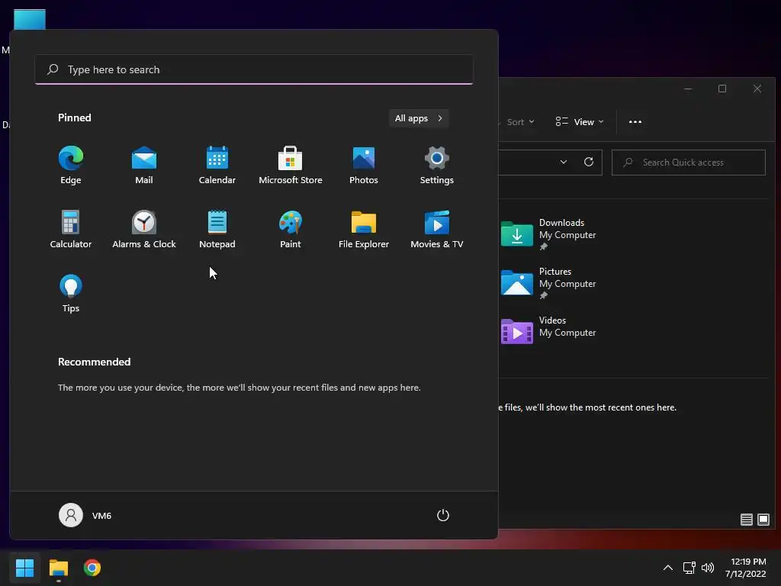
Task: Launch Movies & TV app
Action: 437,230
